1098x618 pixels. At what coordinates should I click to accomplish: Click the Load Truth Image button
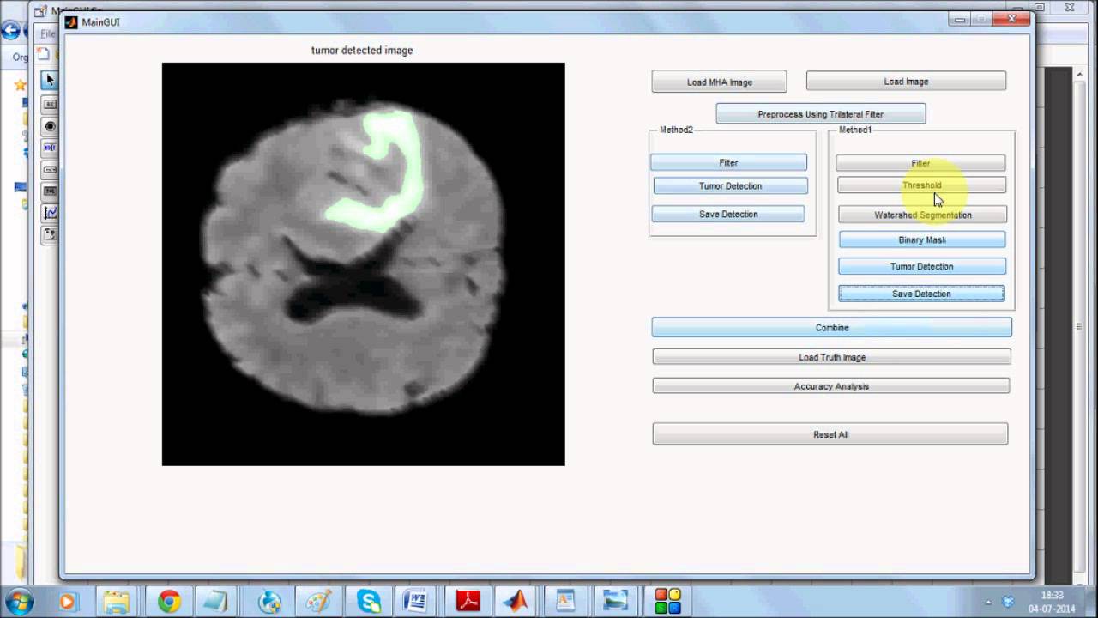pyautogui.click(x=831, y=357)
